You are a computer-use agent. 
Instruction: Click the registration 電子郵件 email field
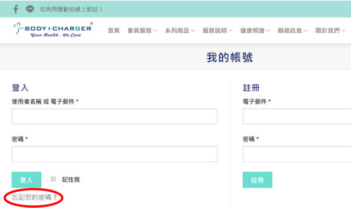point(297,116)
